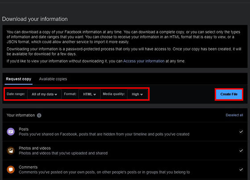Open the High media quality dropdown
250x180 pixels.
coord(137,94)
